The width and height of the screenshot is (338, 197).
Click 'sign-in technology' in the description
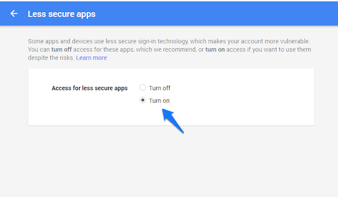(163, 41)
